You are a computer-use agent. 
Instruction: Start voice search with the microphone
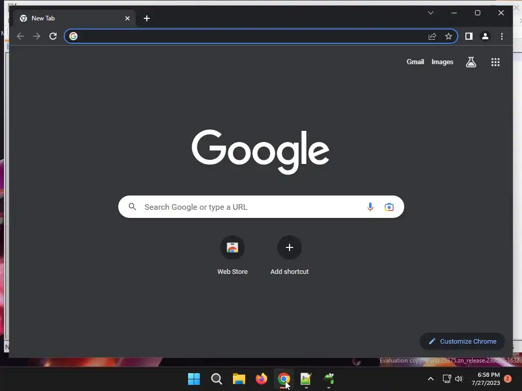[x=370, y=207]
